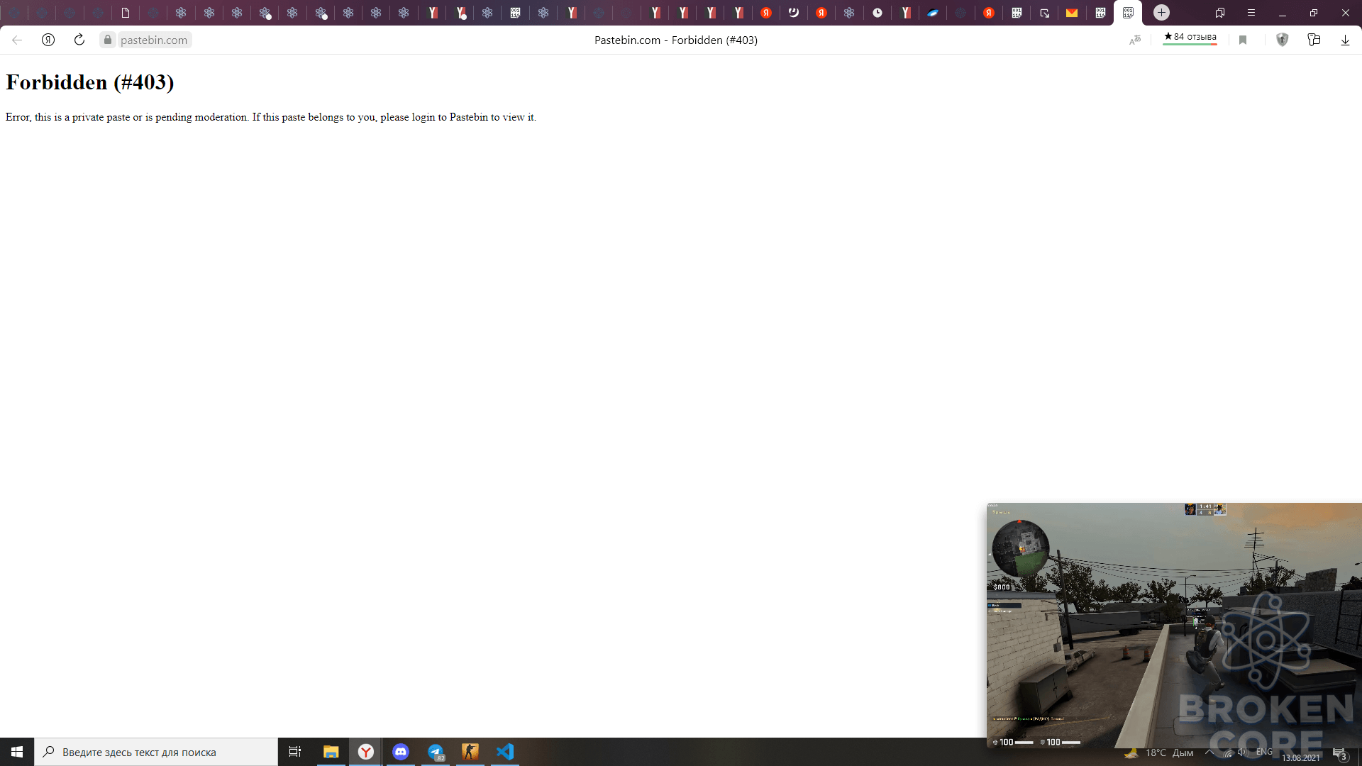This screenshot has width=1362, height=766.
Task: Switch to Counter-Strike from the taskbar
Action: (470, 752)
